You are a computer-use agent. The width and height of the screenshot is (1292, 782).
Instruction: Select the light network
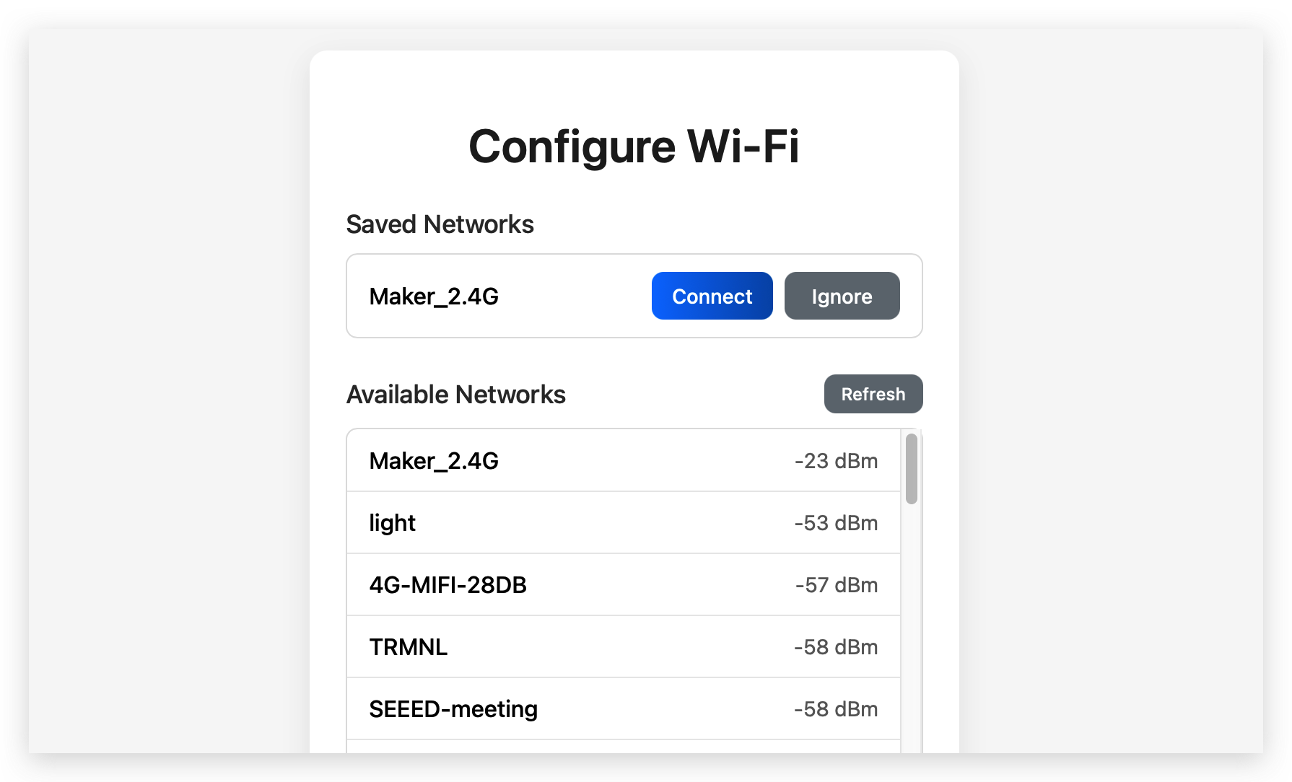pos(624,523)
